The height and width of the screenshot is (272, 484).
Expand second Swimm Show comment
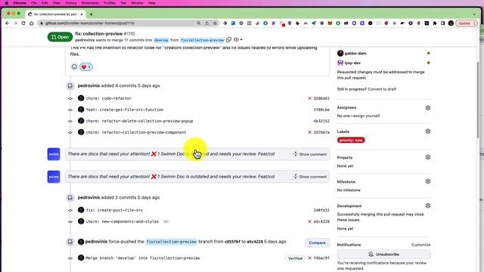pos(310,176)
